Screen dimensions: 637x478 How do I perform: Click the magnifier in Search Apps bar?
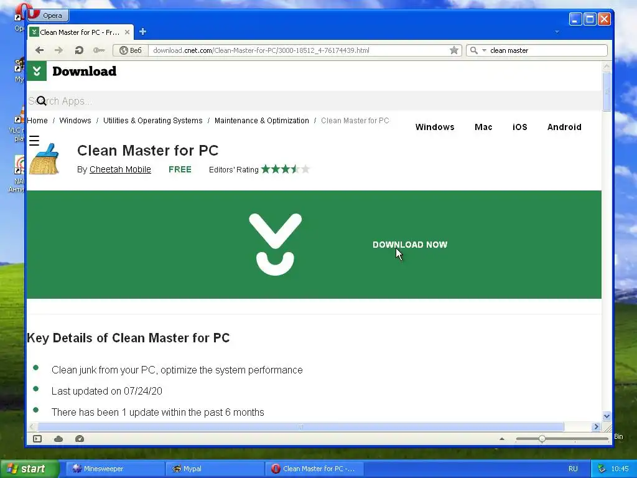[x=41, y=100]
